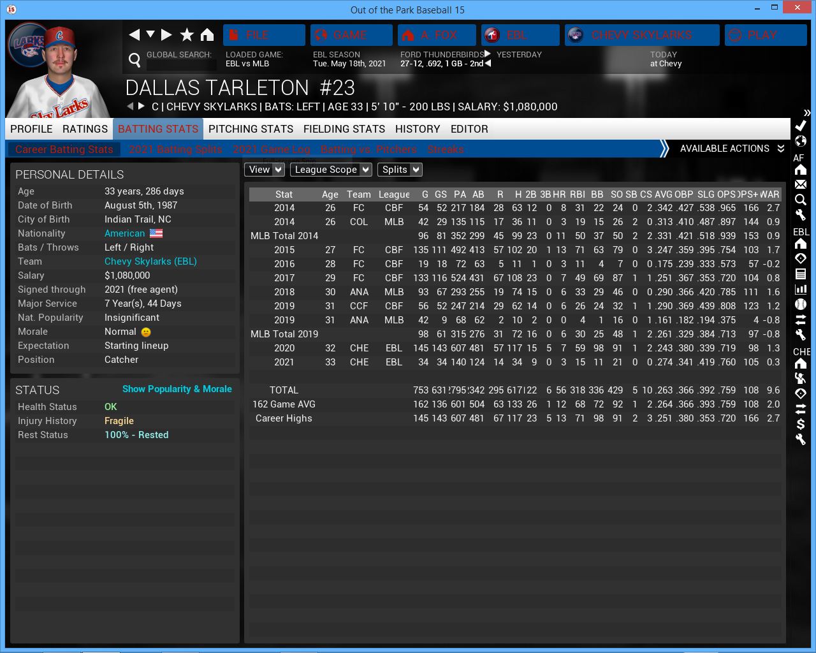The width and height of the screenshot is (816, 653).
Task: Open the Streaks subtab
Action: 446,149
